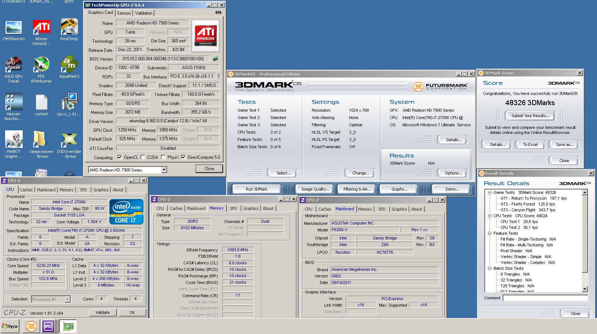Select the GT1 - Return To Proxycon result row

[x=533, y=198]
